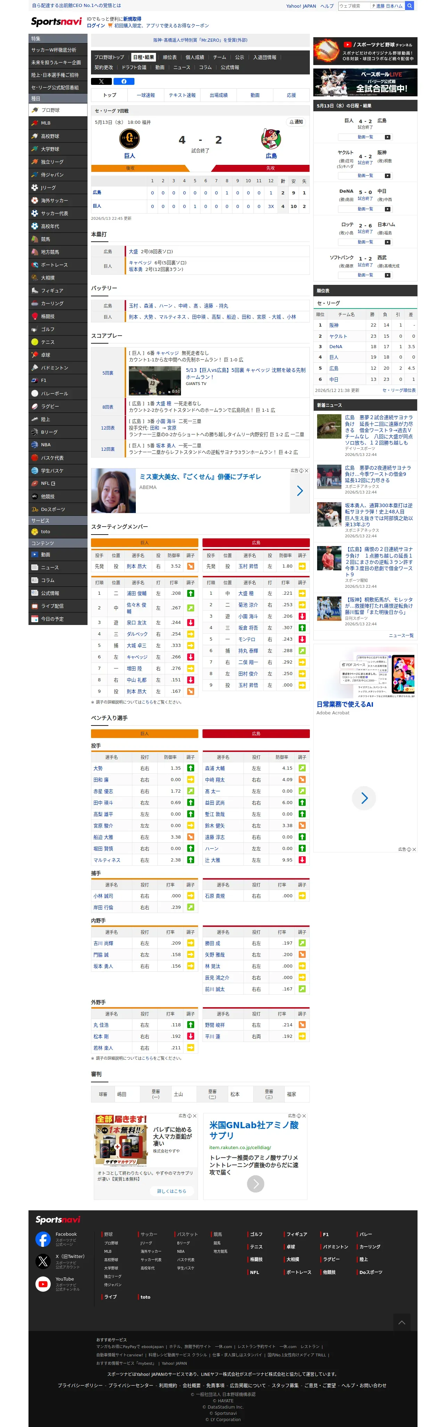Screen dimensions: 446x1427
Task: Open テニス via the yellow ball sidebar icon
Action: (35, 342)
